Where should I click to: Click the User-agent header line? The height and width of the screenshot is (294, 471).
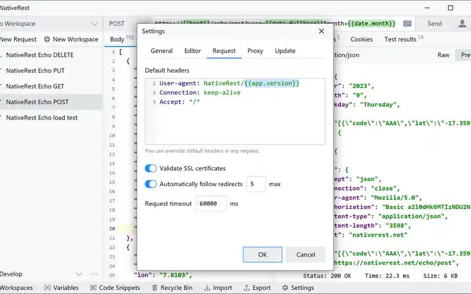(x=229, y=83)
